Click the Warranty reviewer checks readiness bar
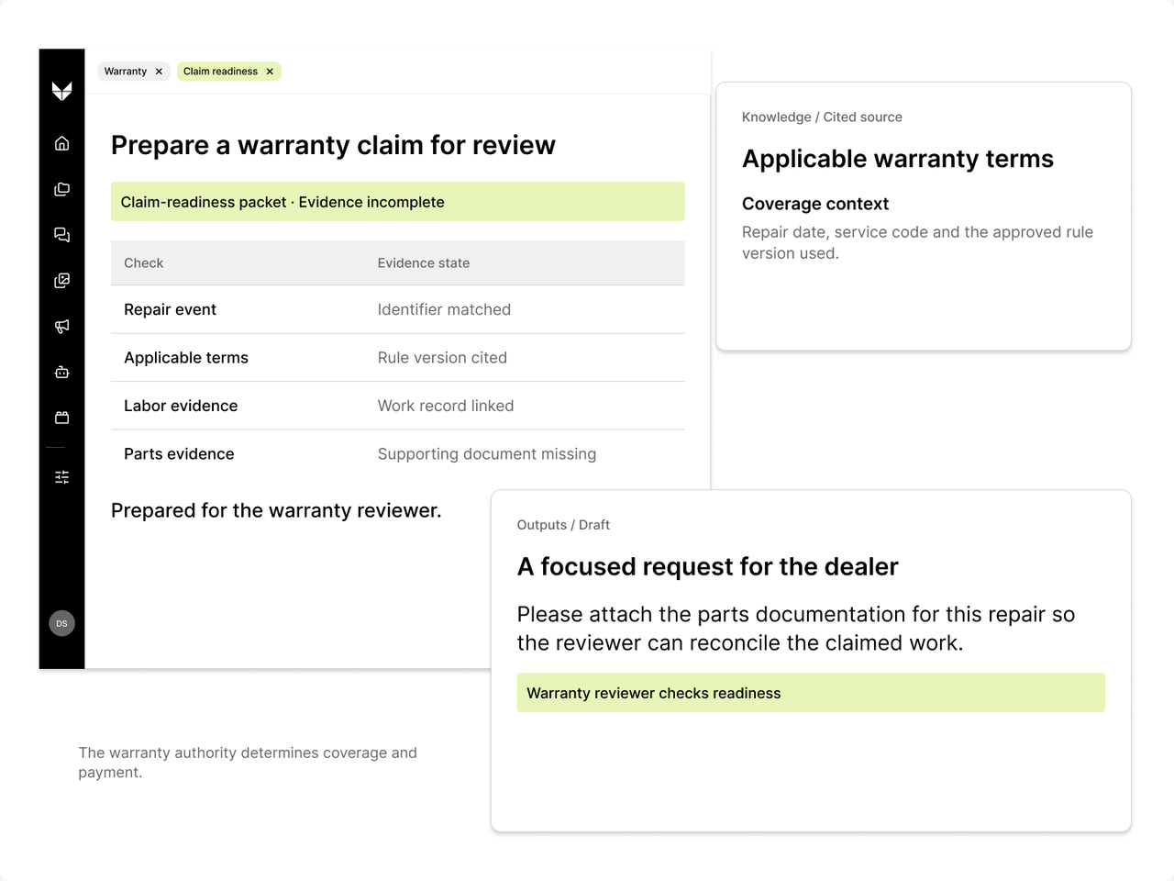 811,693
